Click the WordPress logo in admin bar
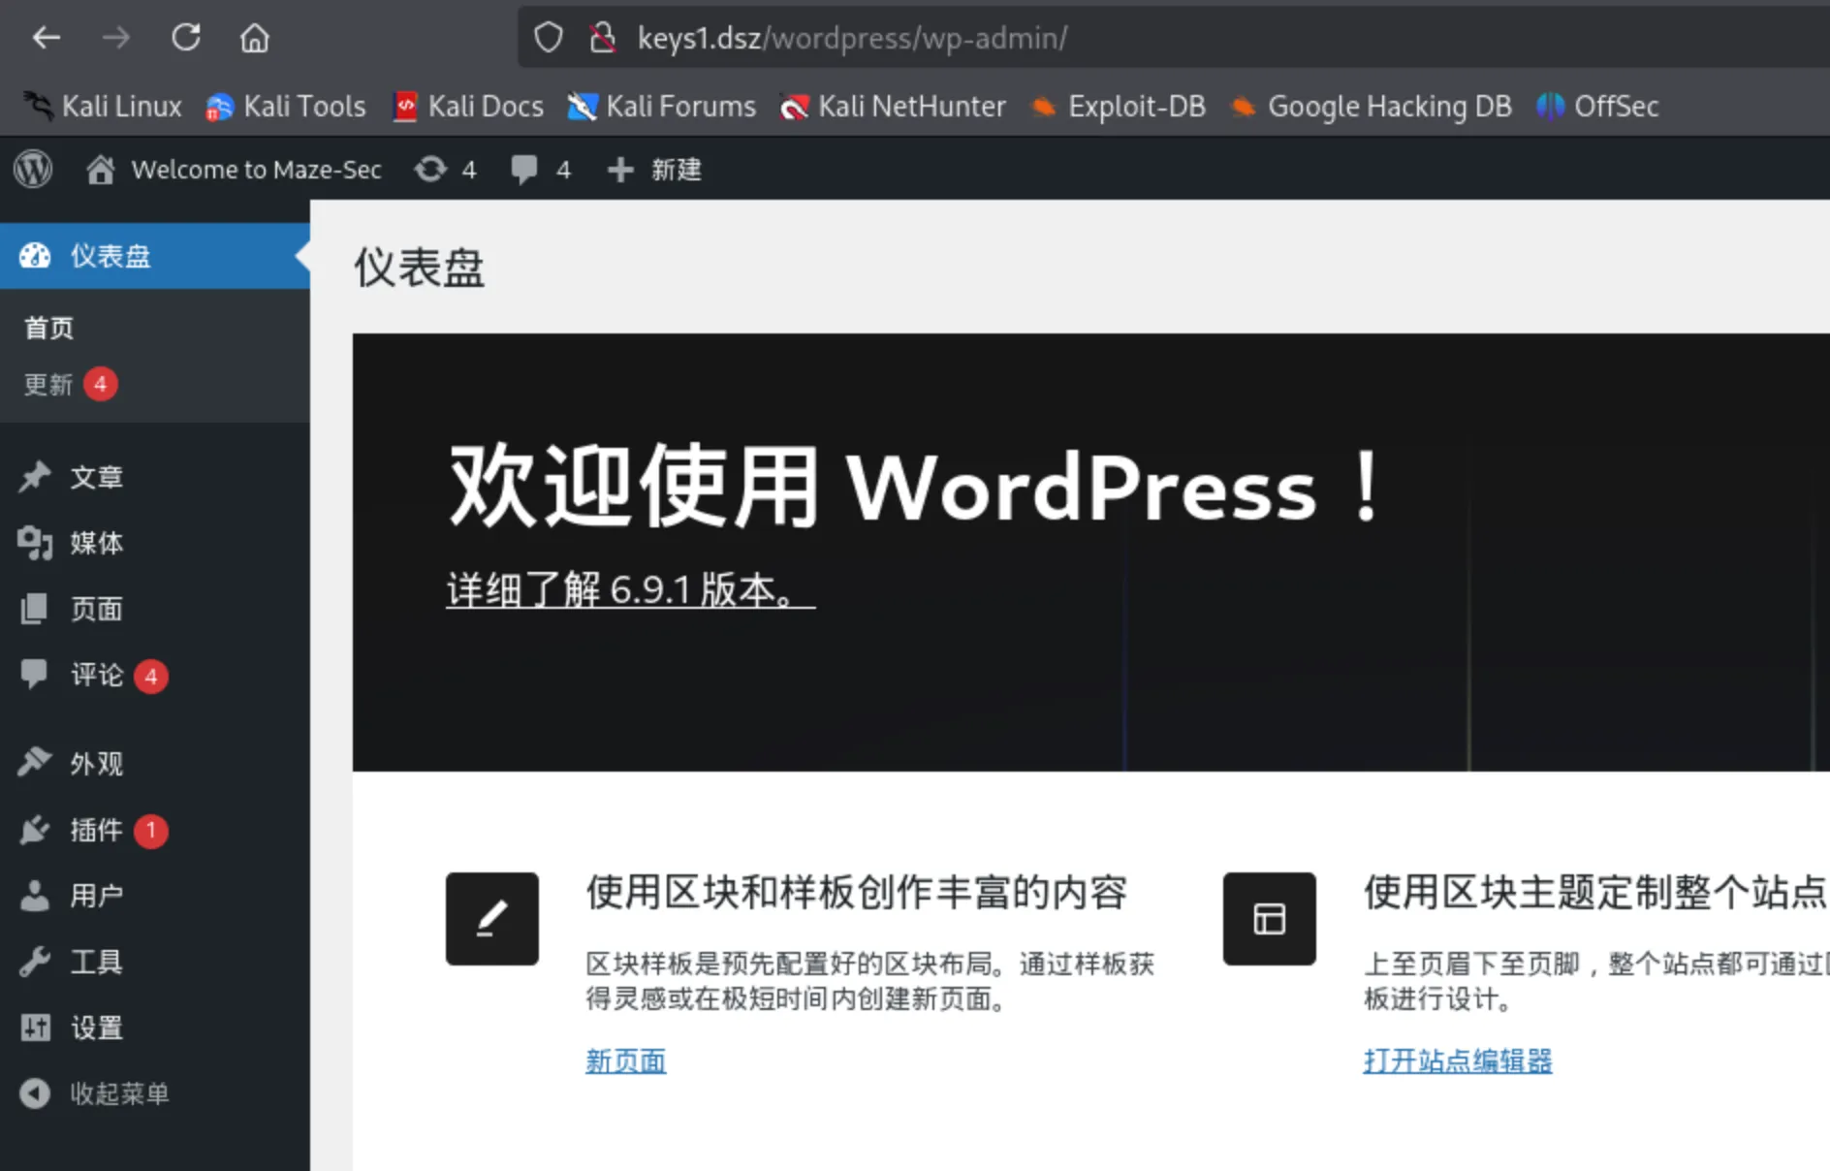The width and height of the screenshot is (1830, 1171). [33, 170]
